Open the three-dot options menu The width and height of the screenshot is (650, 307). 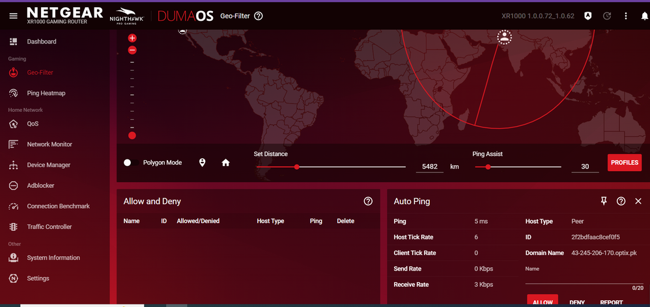pos(626,16)
